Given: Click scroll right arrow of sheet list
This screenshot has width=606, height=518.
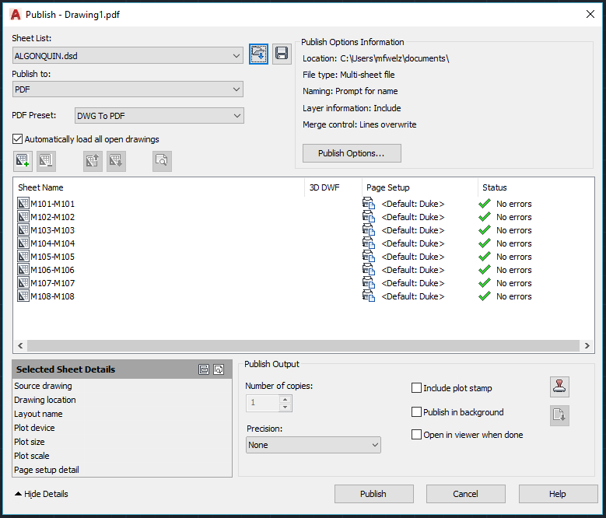Looking at the screenshot, I should [x=587, y=345].
